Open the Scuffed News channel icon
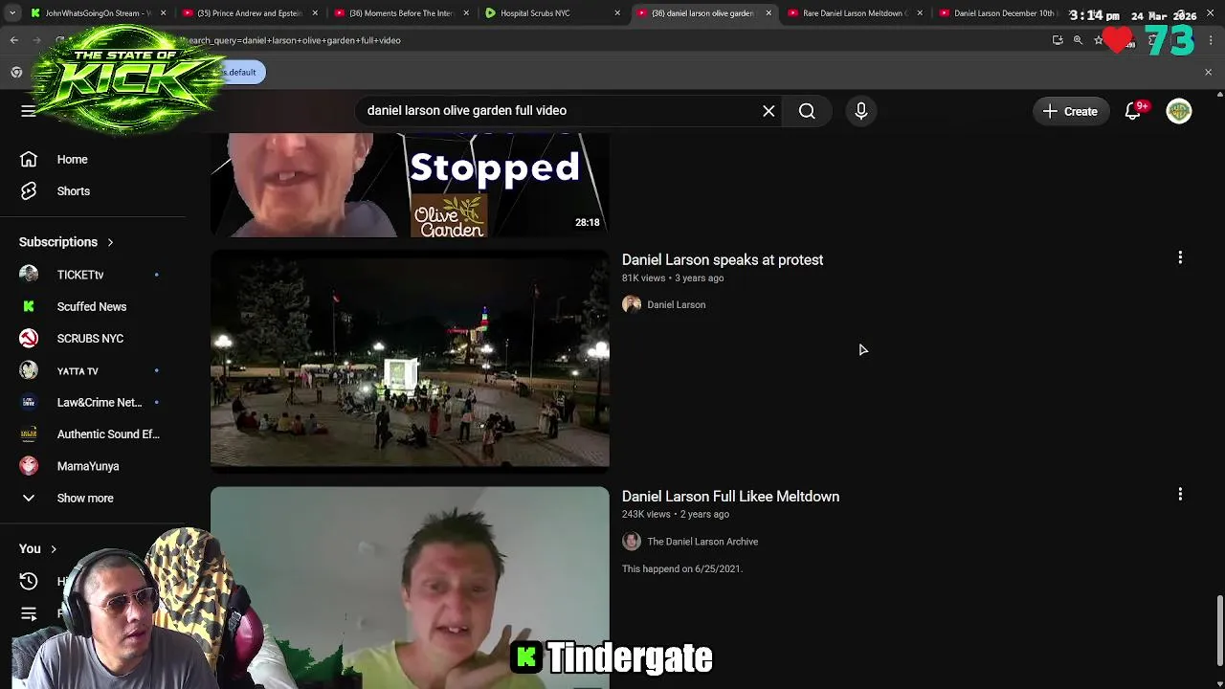The image size is (1225, 689). point(29,306)
